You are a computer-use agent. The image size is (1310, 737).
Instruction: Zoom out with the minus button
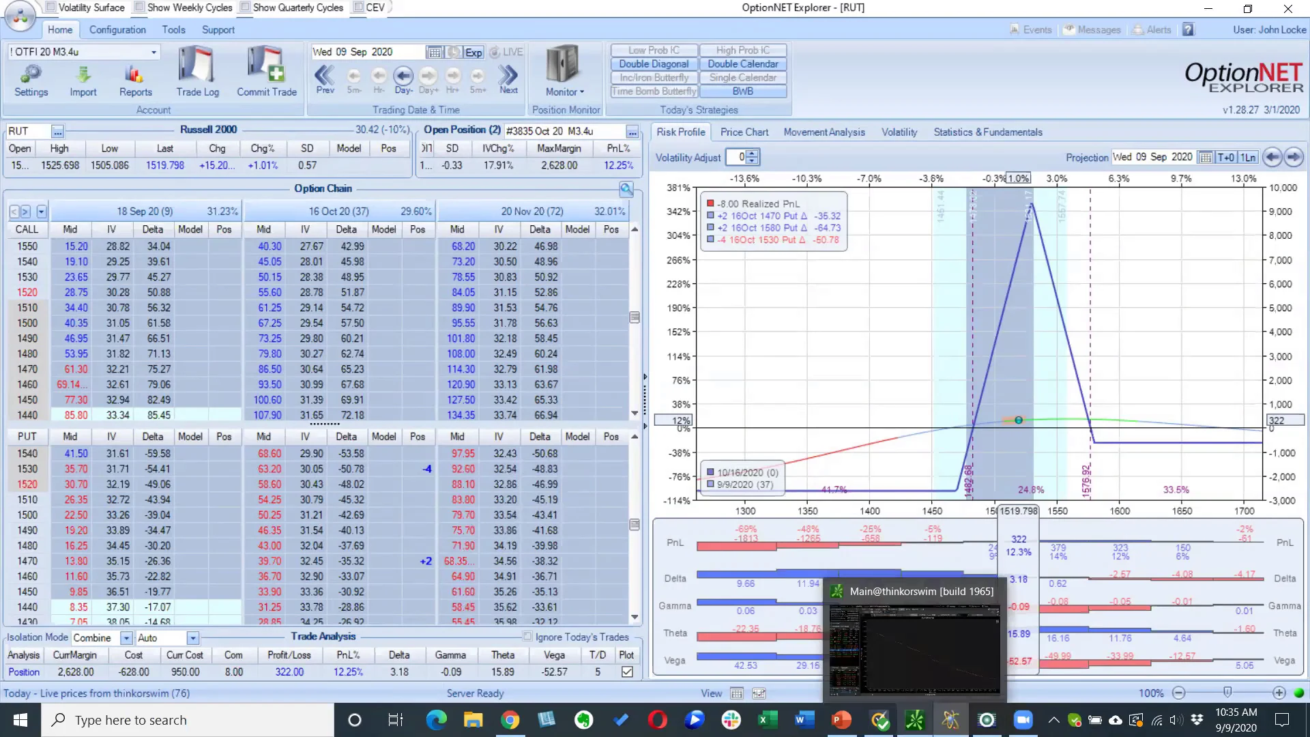click(1178, 693)
